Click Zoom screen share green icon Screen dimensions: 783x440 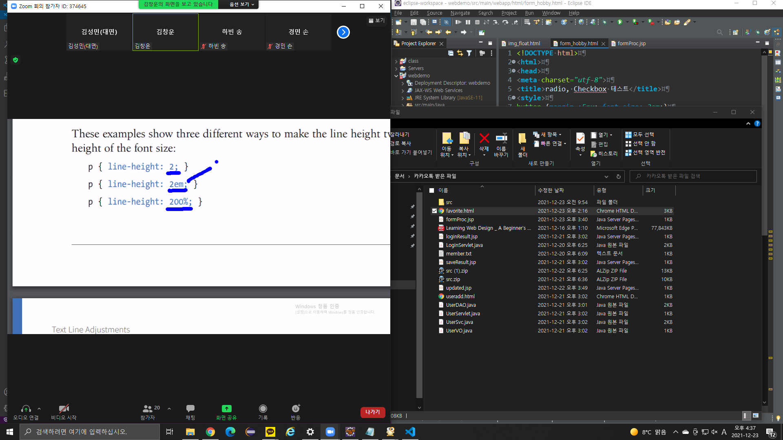click(x=226, y=409)
